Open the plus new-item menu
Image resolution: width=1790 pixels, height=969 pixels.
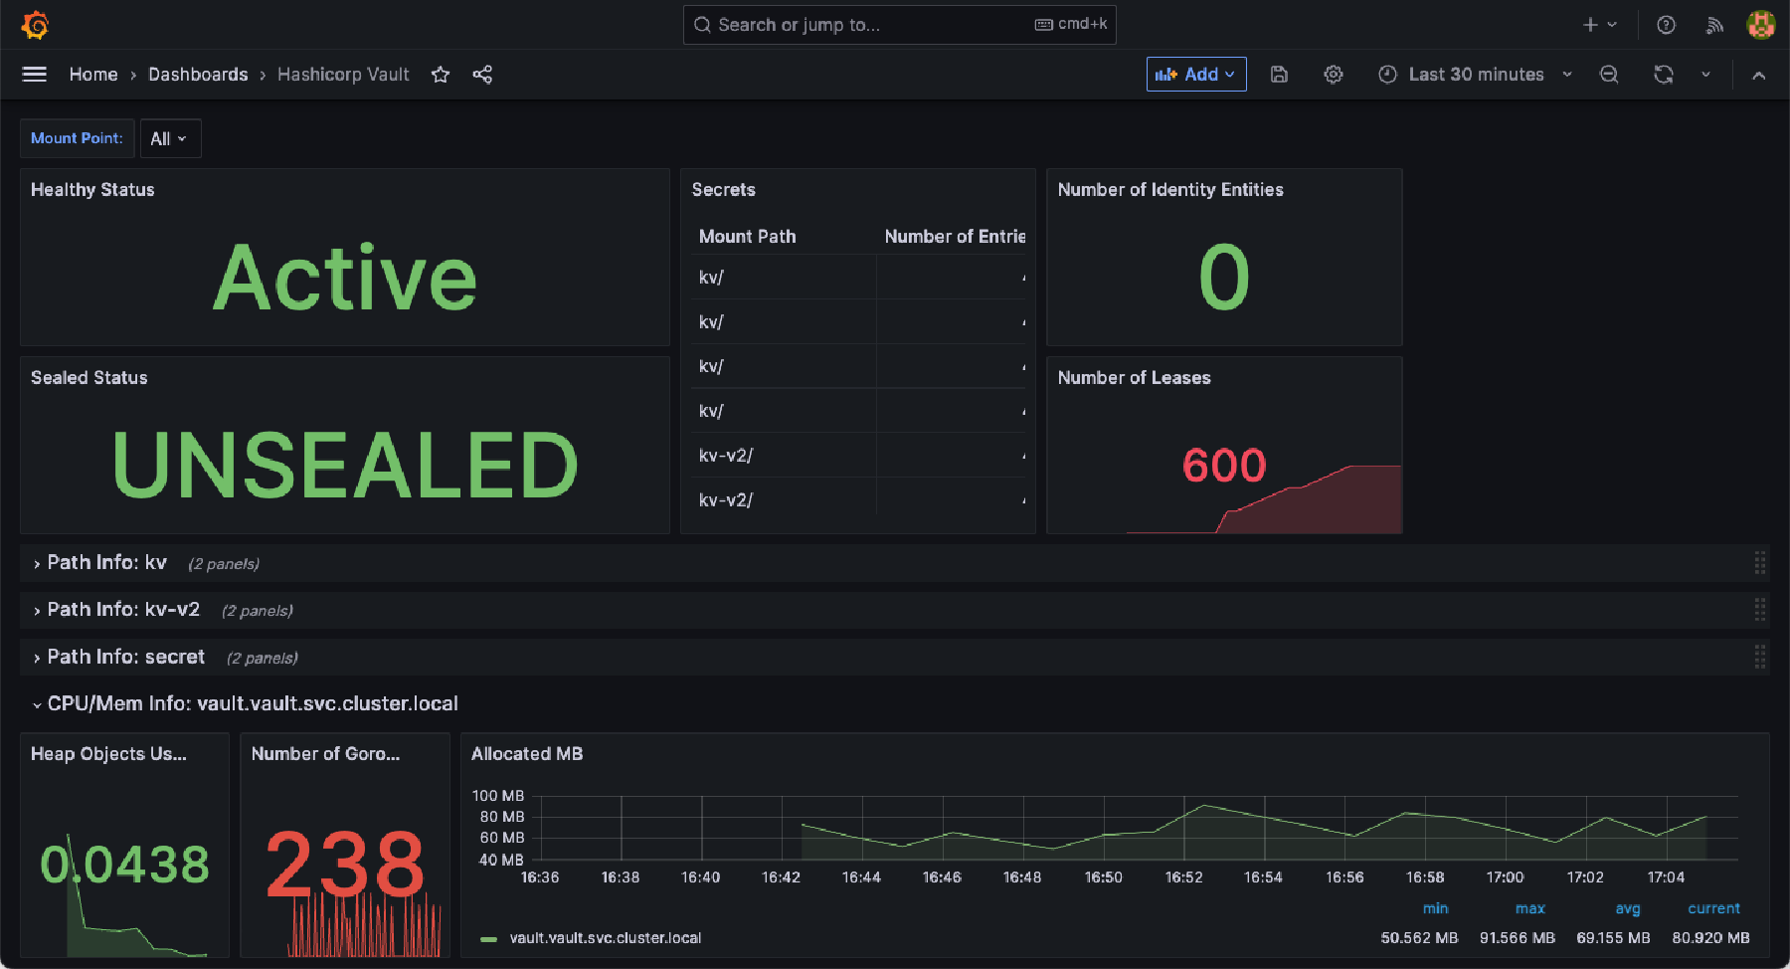click(1599, 25)
